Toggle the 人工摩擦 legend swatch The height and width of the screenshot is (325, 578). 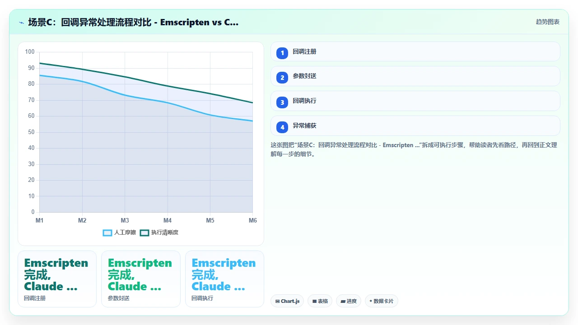pyautogui.click(x=107, y=232)
